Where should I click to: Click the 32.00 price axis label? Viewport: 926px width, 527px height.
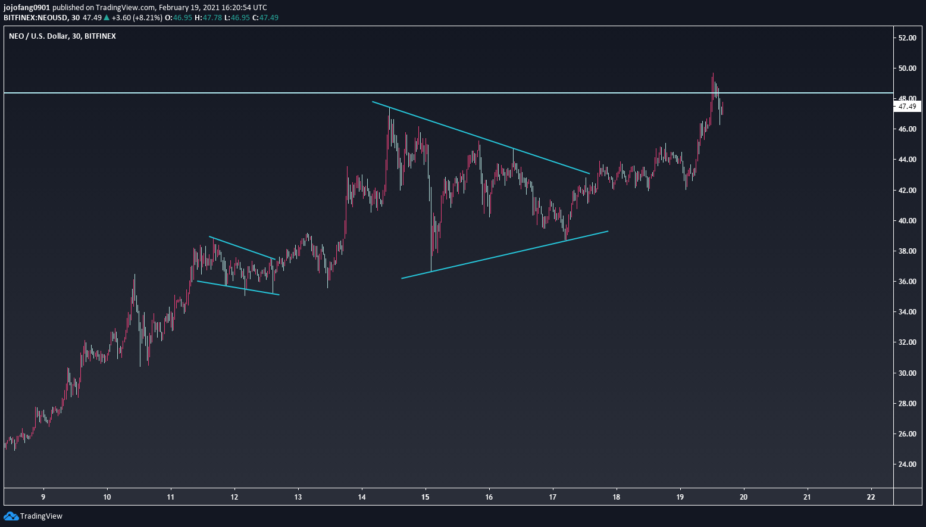pyautogui.click(x=907, y=342)
